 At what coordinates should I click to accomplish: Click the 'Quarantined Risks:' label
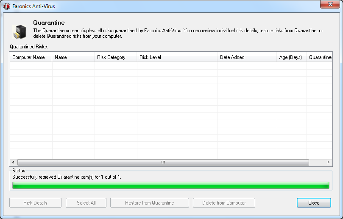point(29,47)
